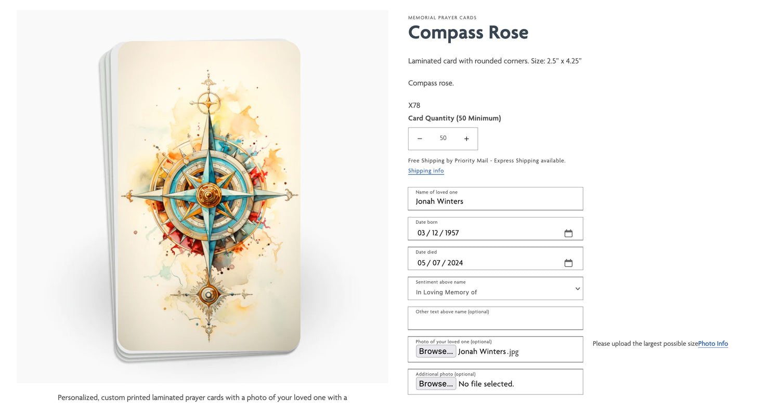Select the month in Date born

421,233
